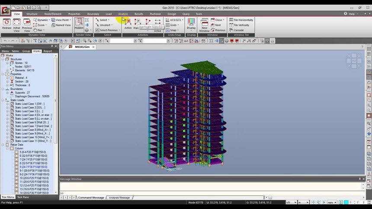The height and width of the screenshot is (209, 372).
Task: Switch to Tables tab in Tree Menu
Action: (x=15, y=51)
